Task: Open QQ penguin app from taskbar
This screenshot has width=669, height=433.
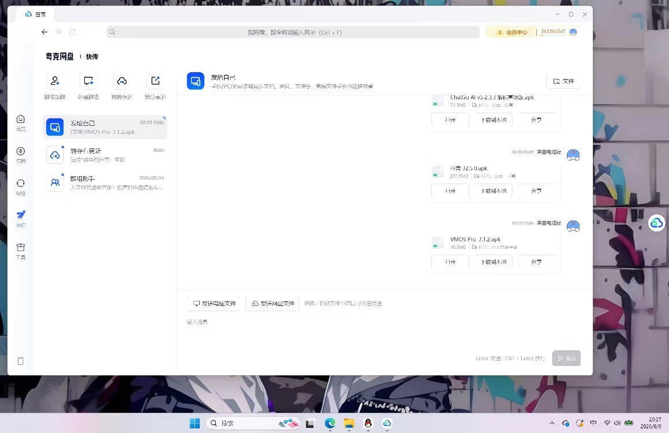Action: (x=368, y=423)
